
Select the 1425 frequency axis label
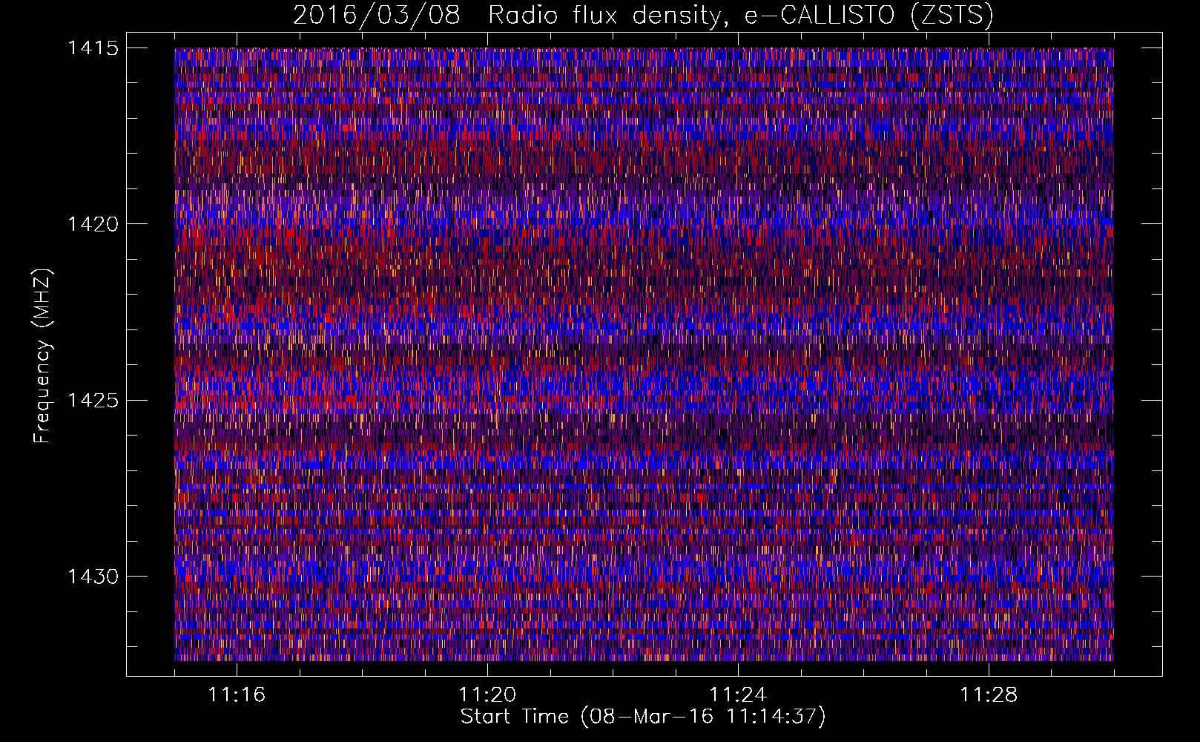[93, 401]
